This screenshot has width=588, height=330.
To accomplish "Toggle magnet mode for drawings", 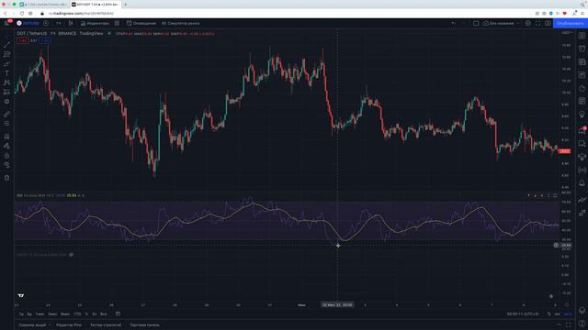I will 6,137.
